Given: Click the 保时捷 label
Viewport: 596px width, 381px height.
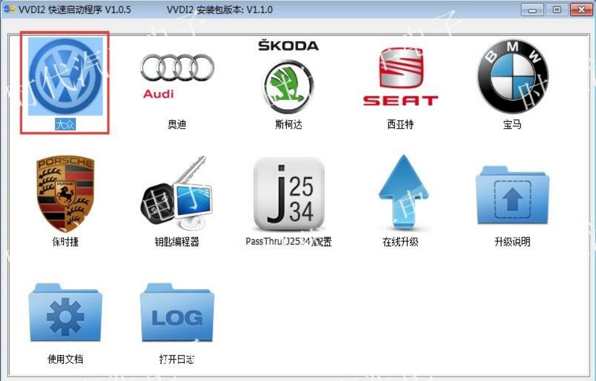Looking at the screenshot, I should pos(65,242).
